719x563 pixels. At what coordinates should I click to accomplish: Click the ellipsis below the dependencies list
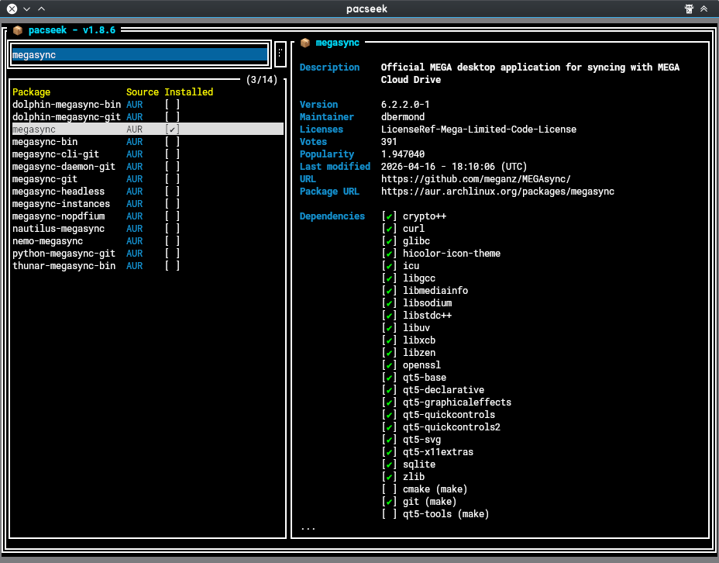point(308,527)
